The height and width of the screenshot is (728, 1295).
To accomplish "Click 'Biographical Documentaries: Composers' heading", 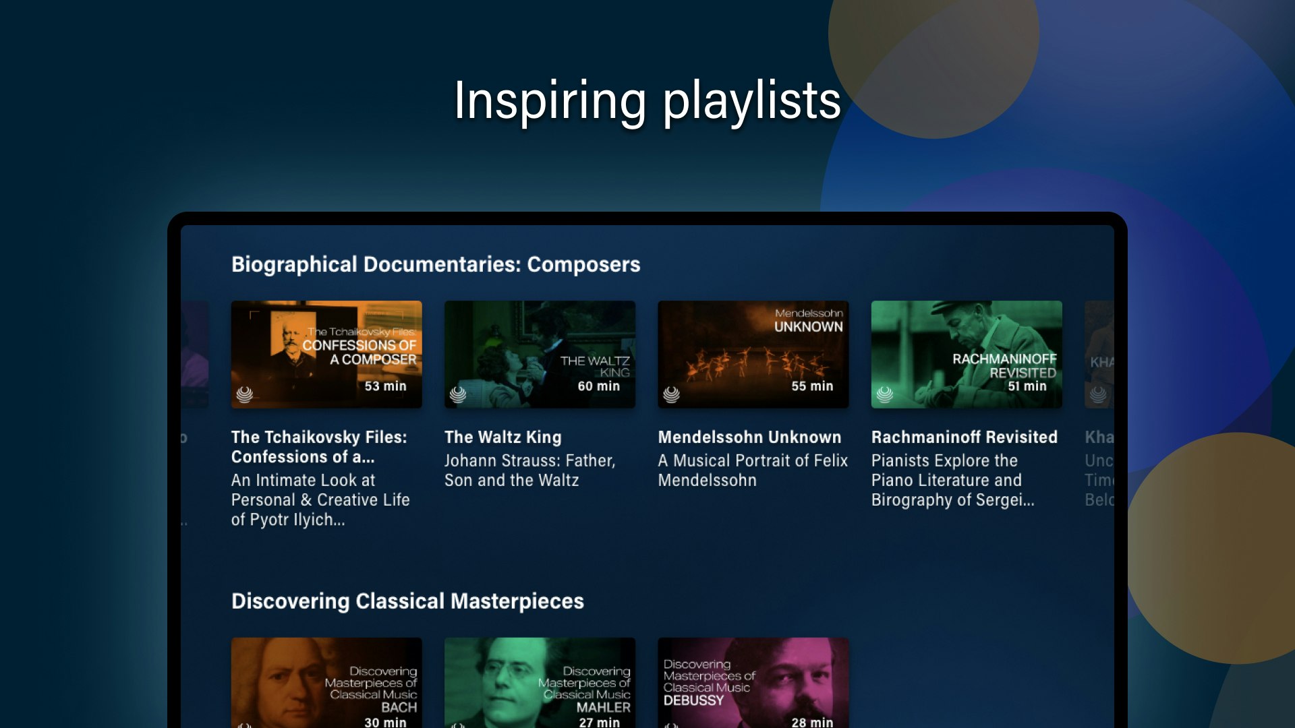I will tap(436, 264).
